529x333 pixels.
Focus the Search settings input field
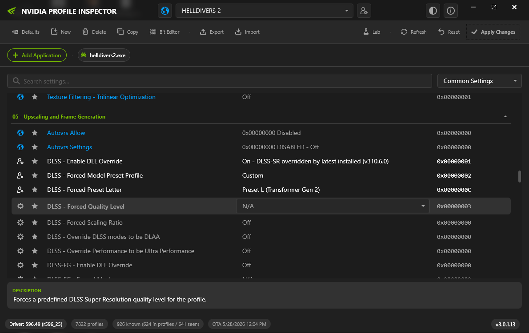219,81
